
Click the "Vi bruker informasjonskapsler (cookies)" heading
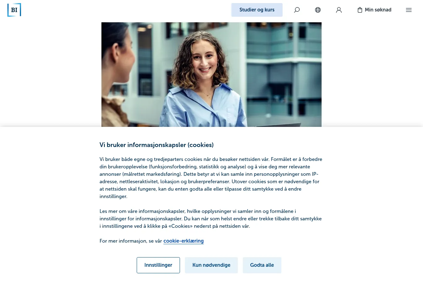pos(156,145)
